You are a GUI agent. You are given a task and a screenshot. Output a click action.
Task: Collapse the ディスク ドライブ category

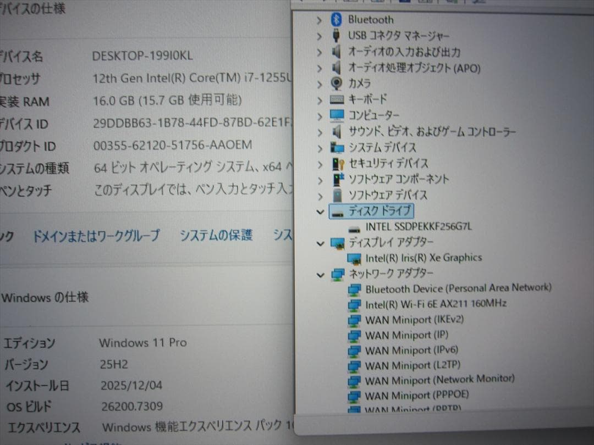tap(321, 210)
